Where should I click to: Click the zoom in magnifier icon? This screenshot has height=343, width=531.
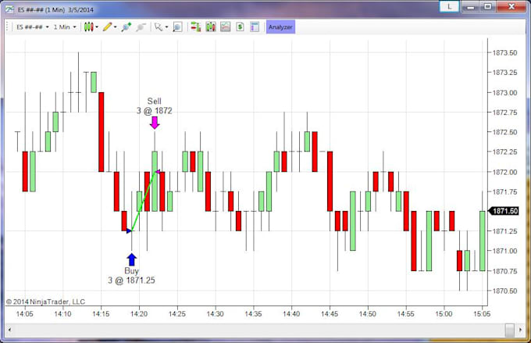pos(127,27)
